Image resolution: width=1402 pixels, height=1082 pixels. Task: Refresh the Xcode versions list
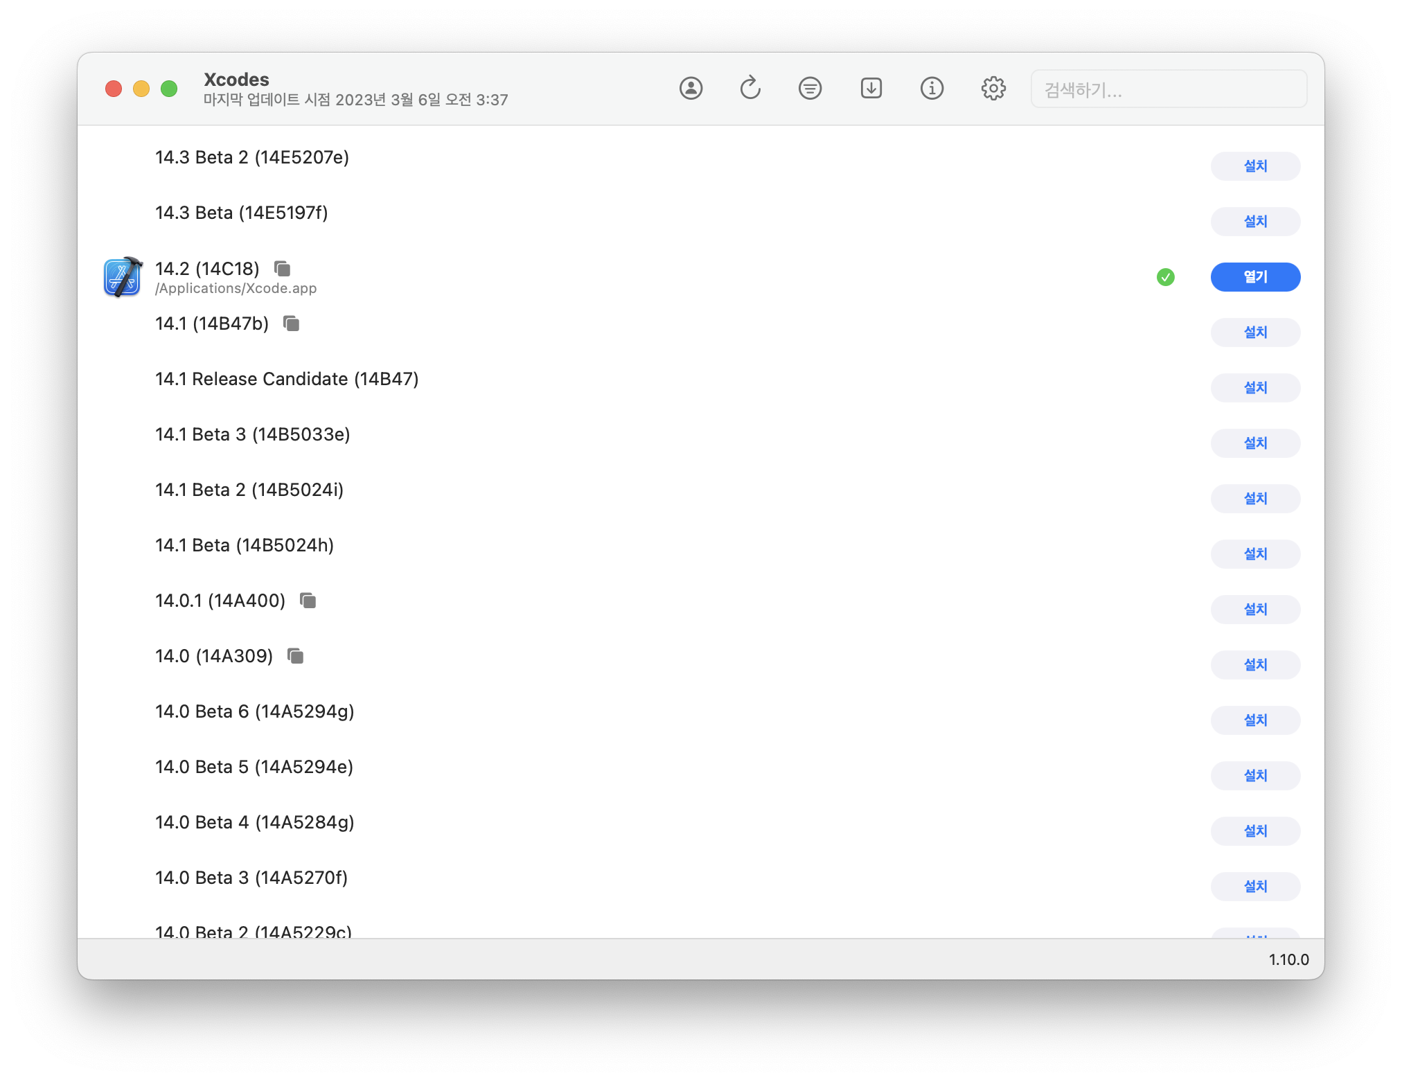point(750,89)
